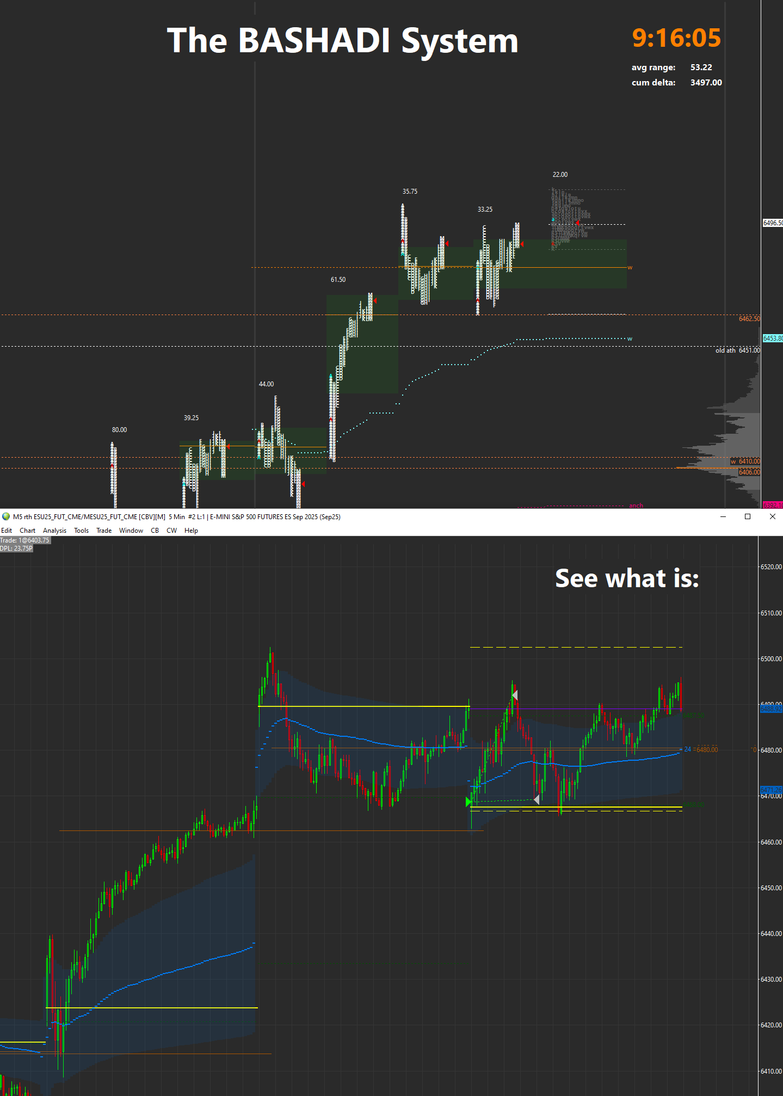Click the orange 6406.00 level label
783x1096 pixels.
coord(750,472)
